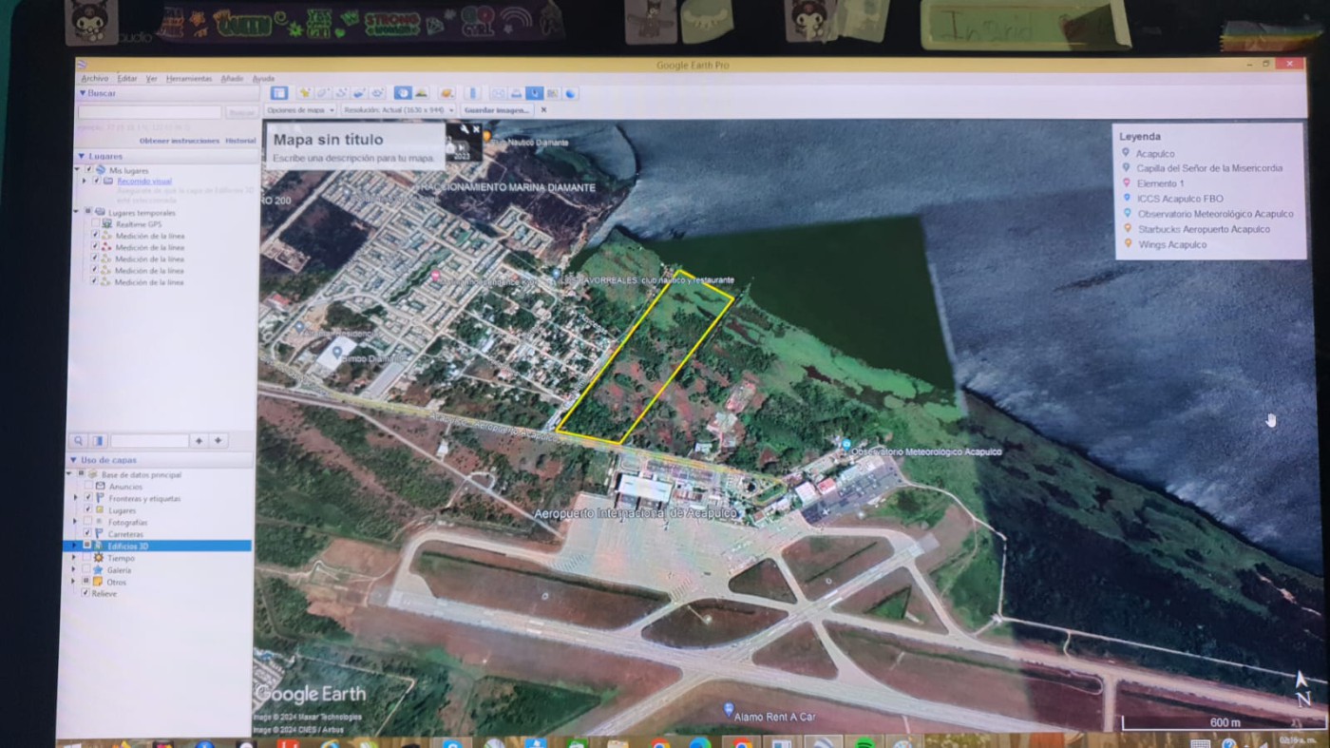Click the Guardar imagen button
This screenshot has width=1330, height=748.
(496, 110)
